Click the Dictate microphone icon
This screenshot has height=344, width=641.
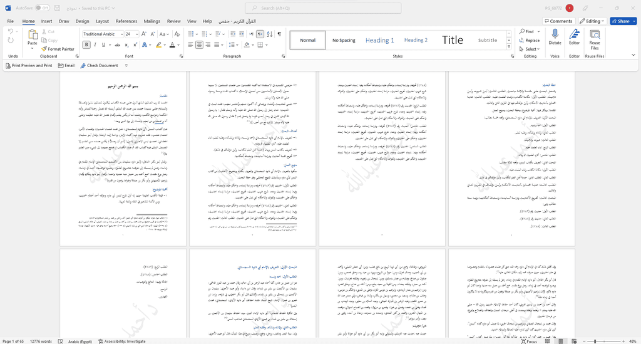555,34
